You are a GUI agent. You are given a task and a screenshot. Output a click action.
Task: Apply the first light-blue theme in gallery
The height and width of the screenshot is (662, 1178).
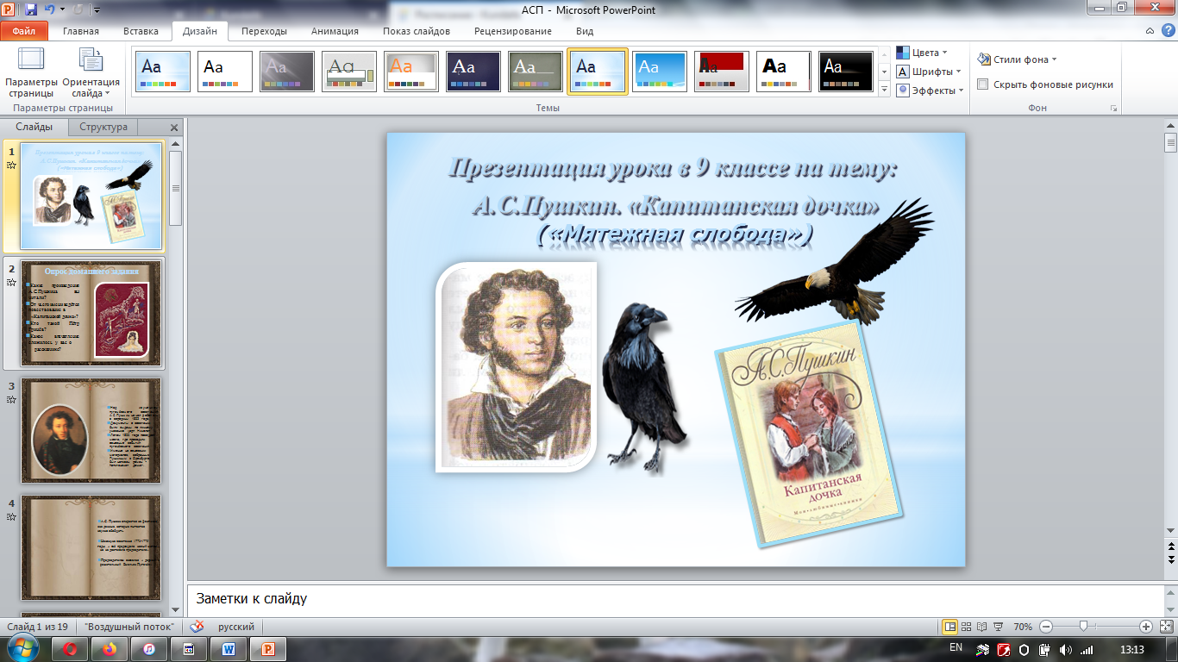(163, 72)
